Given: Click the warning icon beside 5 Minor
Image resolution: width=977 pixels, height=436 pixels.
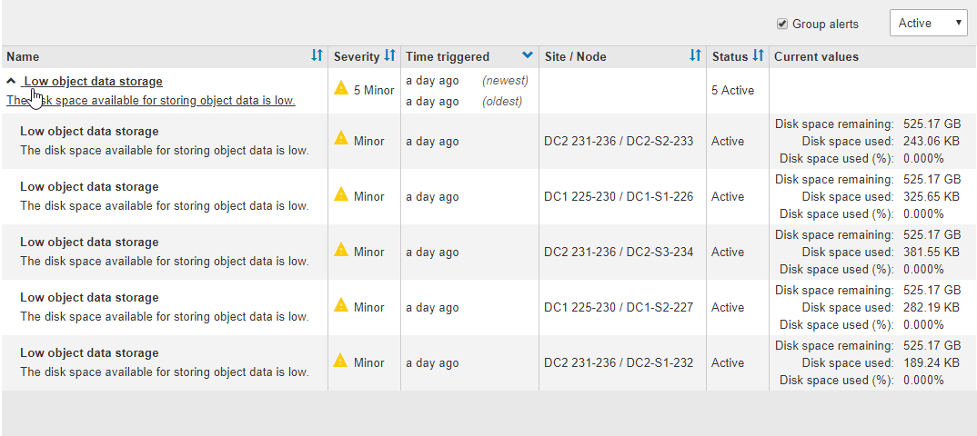Looking at the screenshot, I should [x=341, y=89].
